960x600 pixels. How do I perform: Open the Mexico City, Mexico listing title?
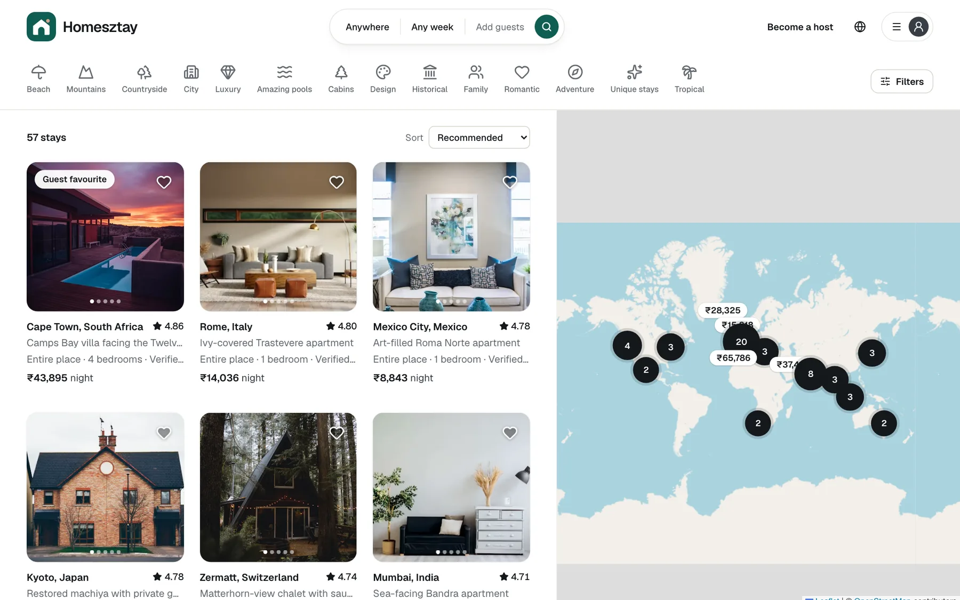click(x=420, y=327)
